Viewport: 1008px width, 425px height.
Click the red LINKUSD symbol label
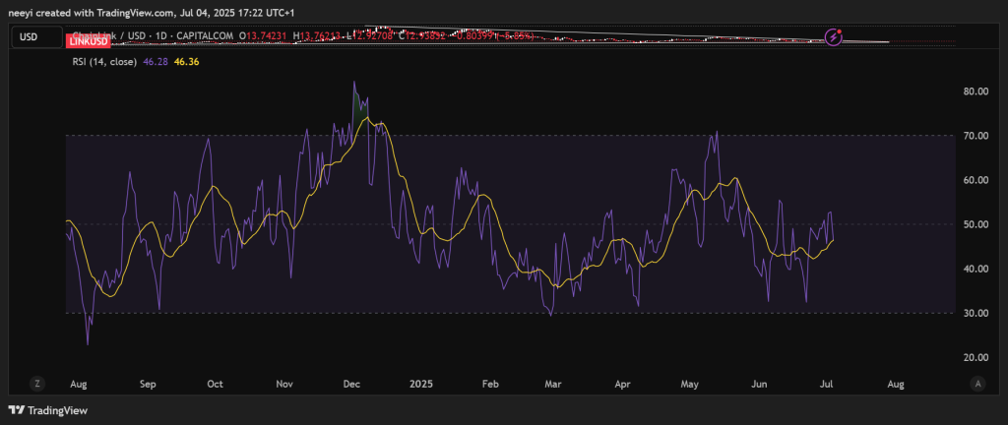click(x=88, y=41)
